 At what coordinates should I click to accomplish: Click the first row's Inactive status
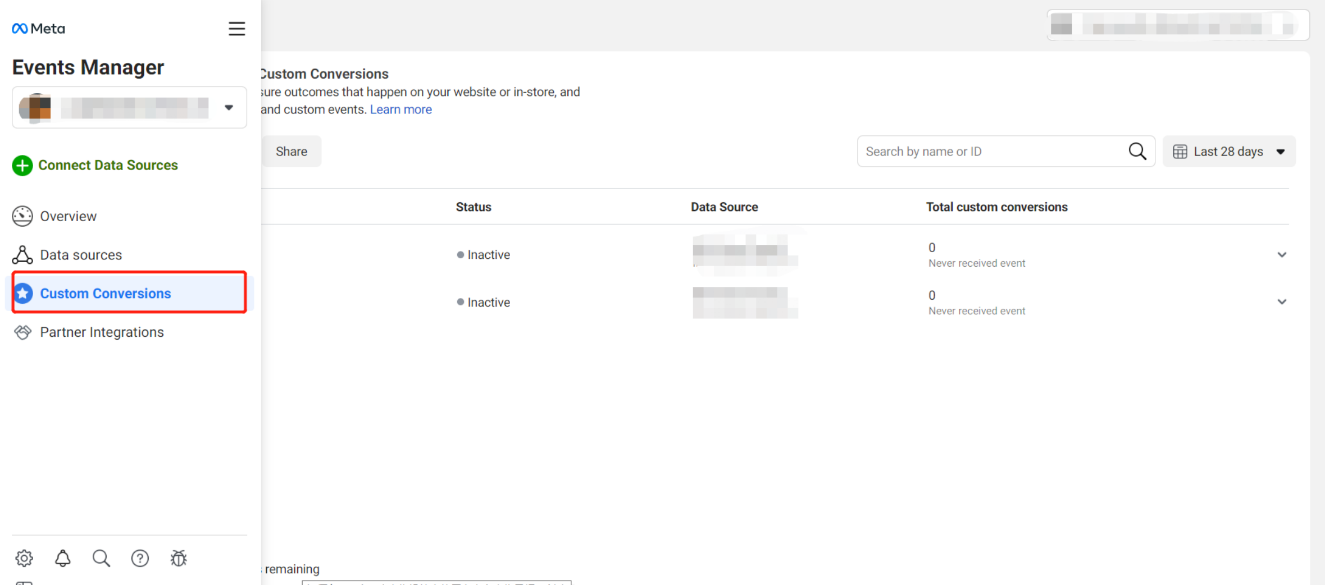[484, 255]
